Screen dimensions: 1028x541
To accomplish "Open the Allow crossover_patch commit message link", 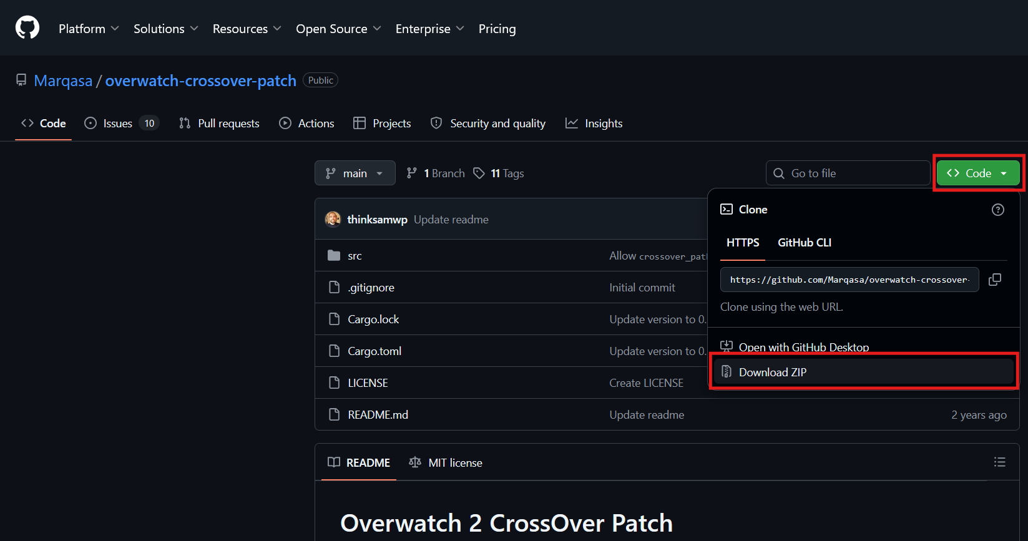I will click(658, 256).
